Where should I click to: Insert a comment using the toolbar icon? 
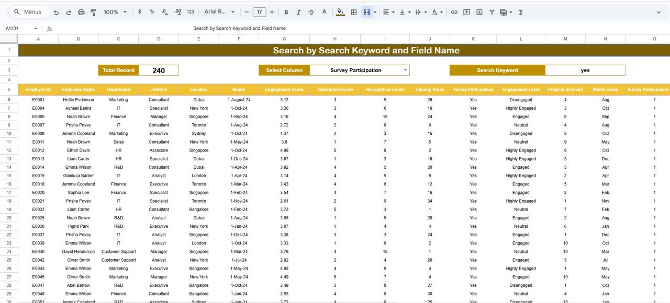tap(466, 11)
